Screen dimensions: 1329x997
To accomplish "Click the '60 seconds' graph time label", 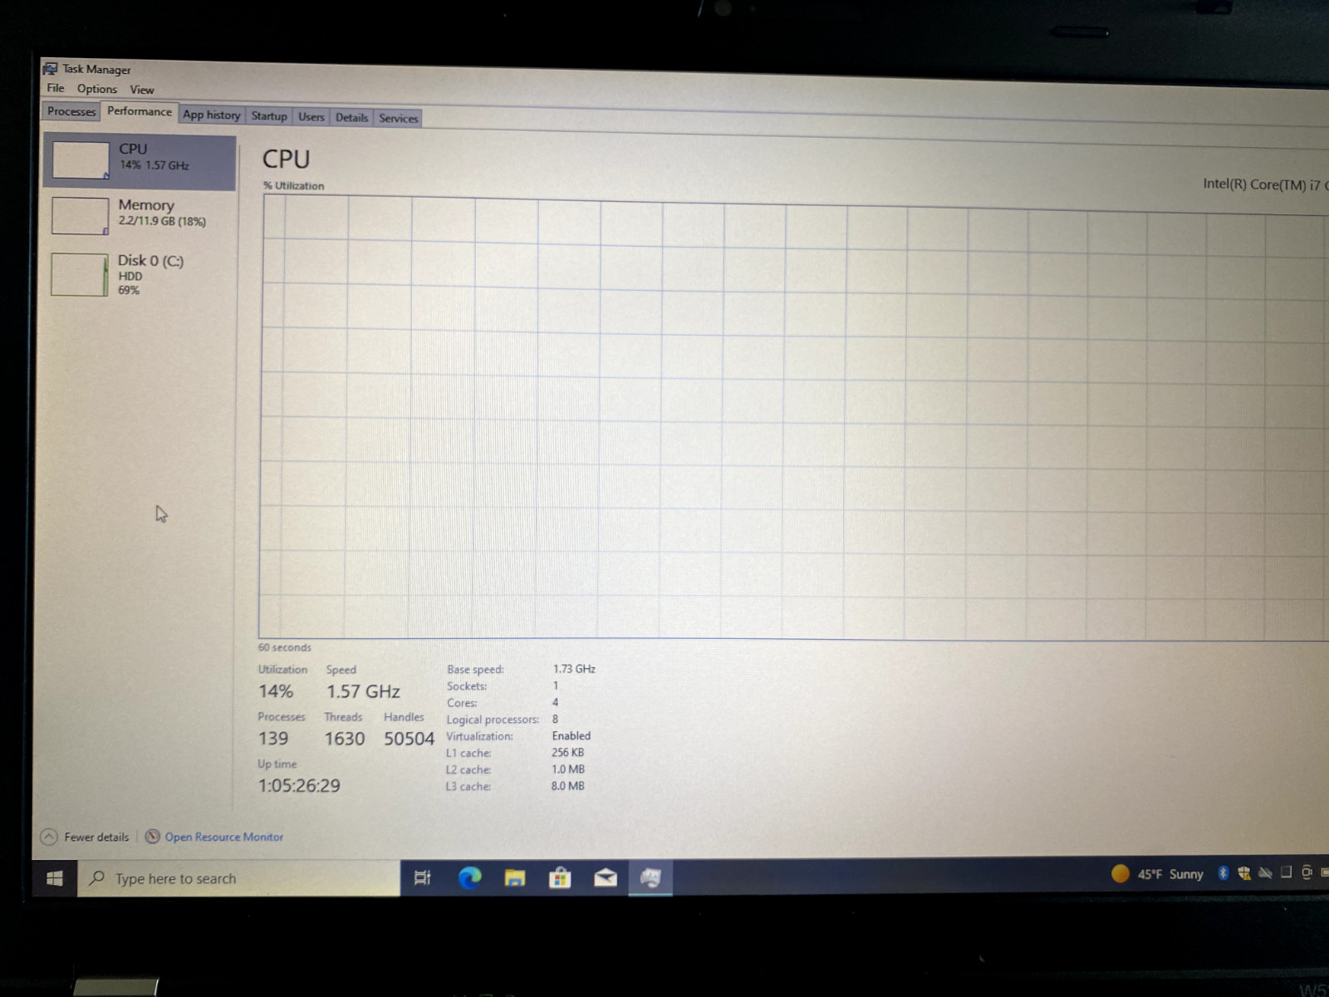I will pos(284,647).
